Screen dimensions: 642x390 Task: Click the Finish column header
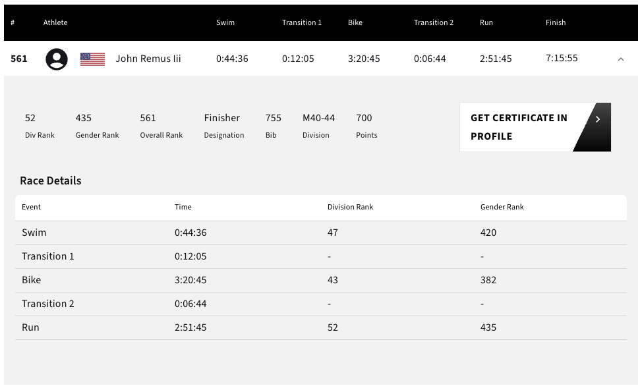556,22
